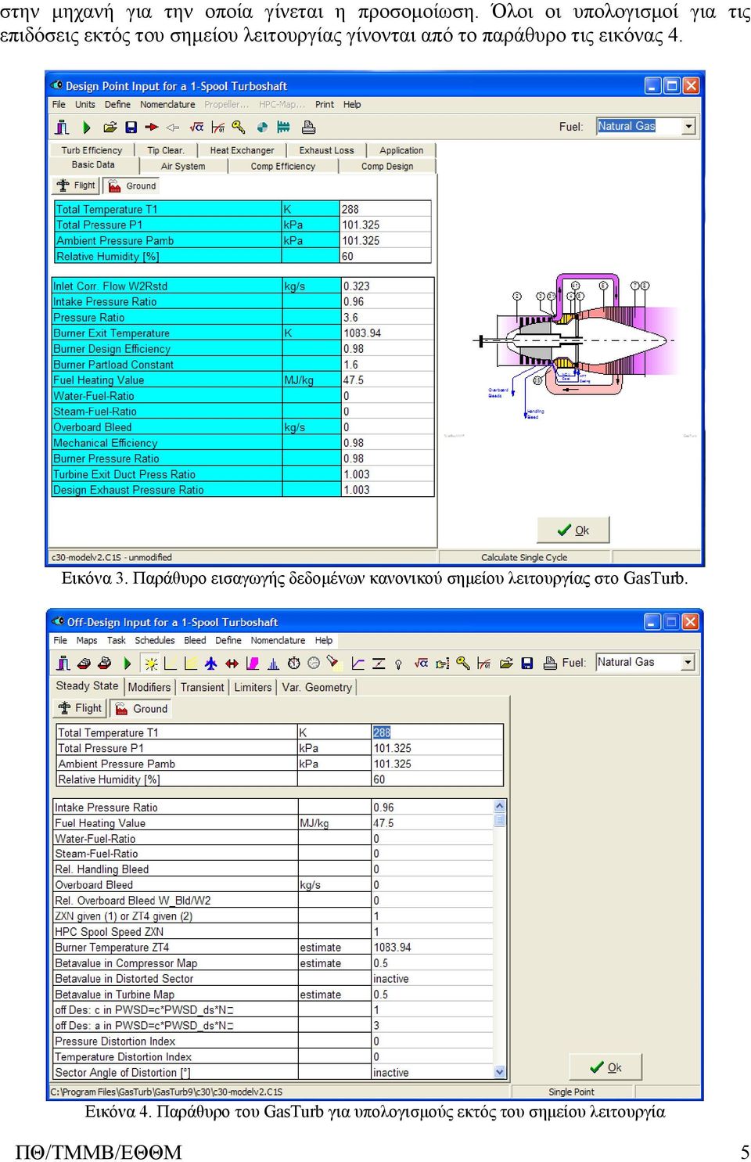Click the blue histogram icon in Off-Design toolbar
Screen dimensions: 751x1162
(273, 664)
